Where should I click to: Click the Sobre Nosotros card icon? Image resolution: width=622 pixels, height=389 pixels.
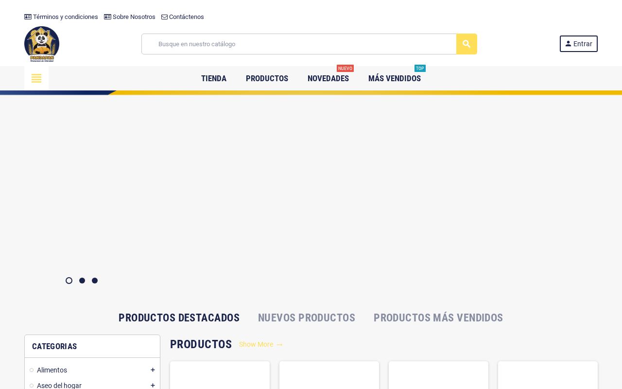(x=107, y=17)
